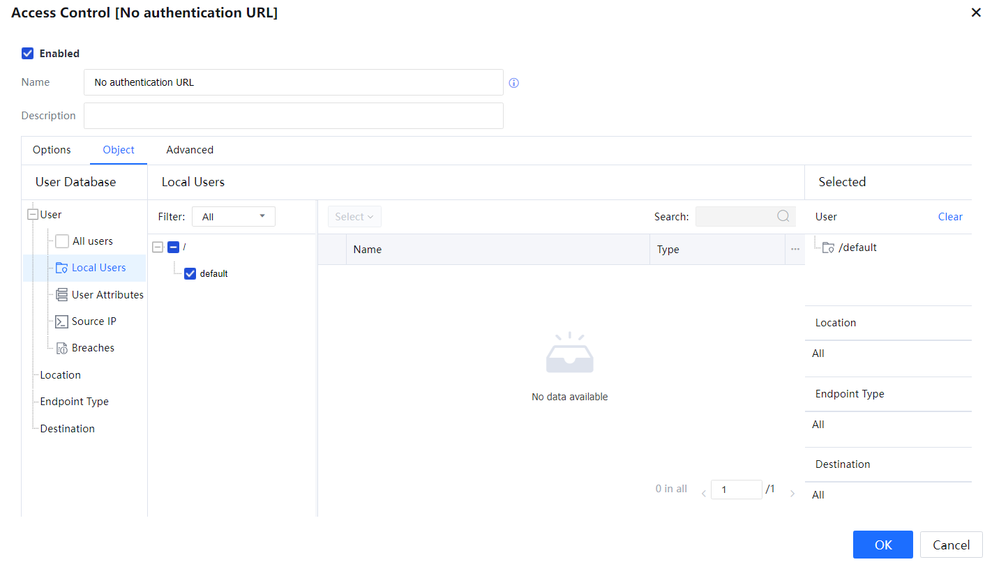Switch to the Options tab

click(52, 150)
